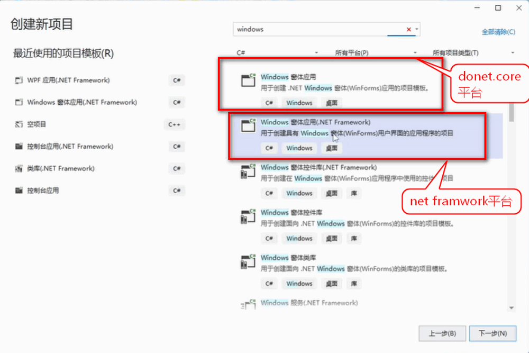Click the recent Windows 窗体应用 icon
The height and width of the screenshot is (353, 529).
pyautogui.click(x=19, y=102)
